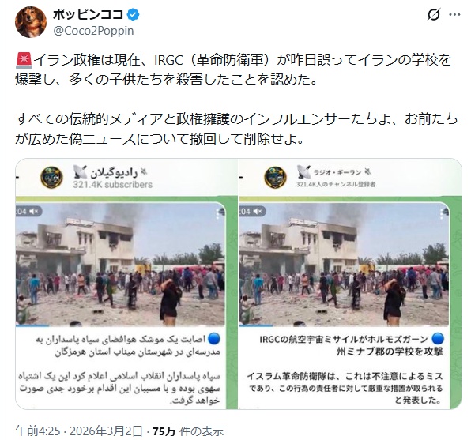This screenshot has height=440, width=471.
Task: Click the blue verified badge
Action: point(133,14)
